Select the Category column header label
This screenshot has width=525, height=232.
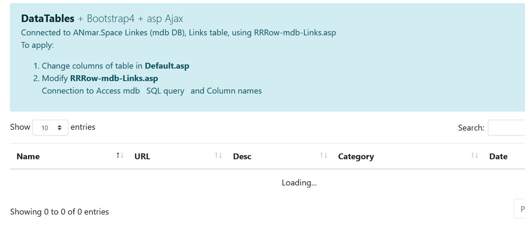356,157
